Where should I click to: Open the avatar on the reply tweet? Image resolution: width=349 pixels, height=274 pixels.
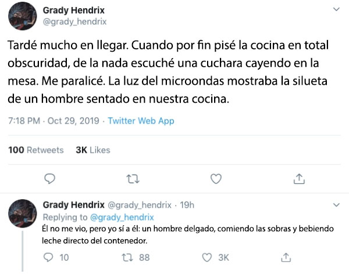tap(23, 213)
